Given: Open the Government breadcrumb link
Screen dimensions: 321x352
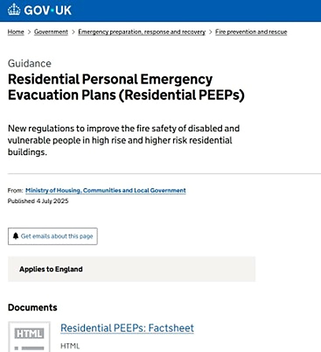Looking at the screenshot, I should [x=51, y=32].
